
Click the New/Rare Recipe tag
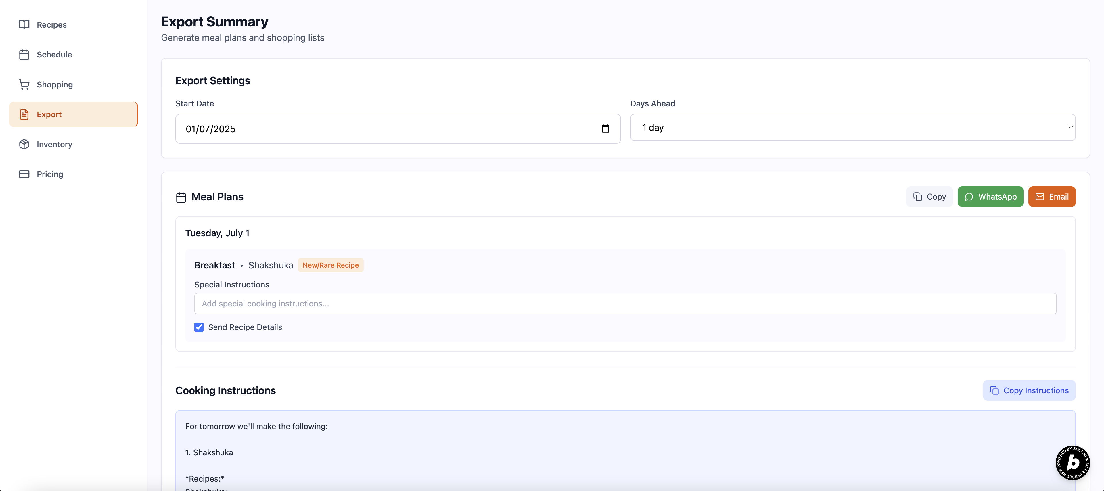330,265
